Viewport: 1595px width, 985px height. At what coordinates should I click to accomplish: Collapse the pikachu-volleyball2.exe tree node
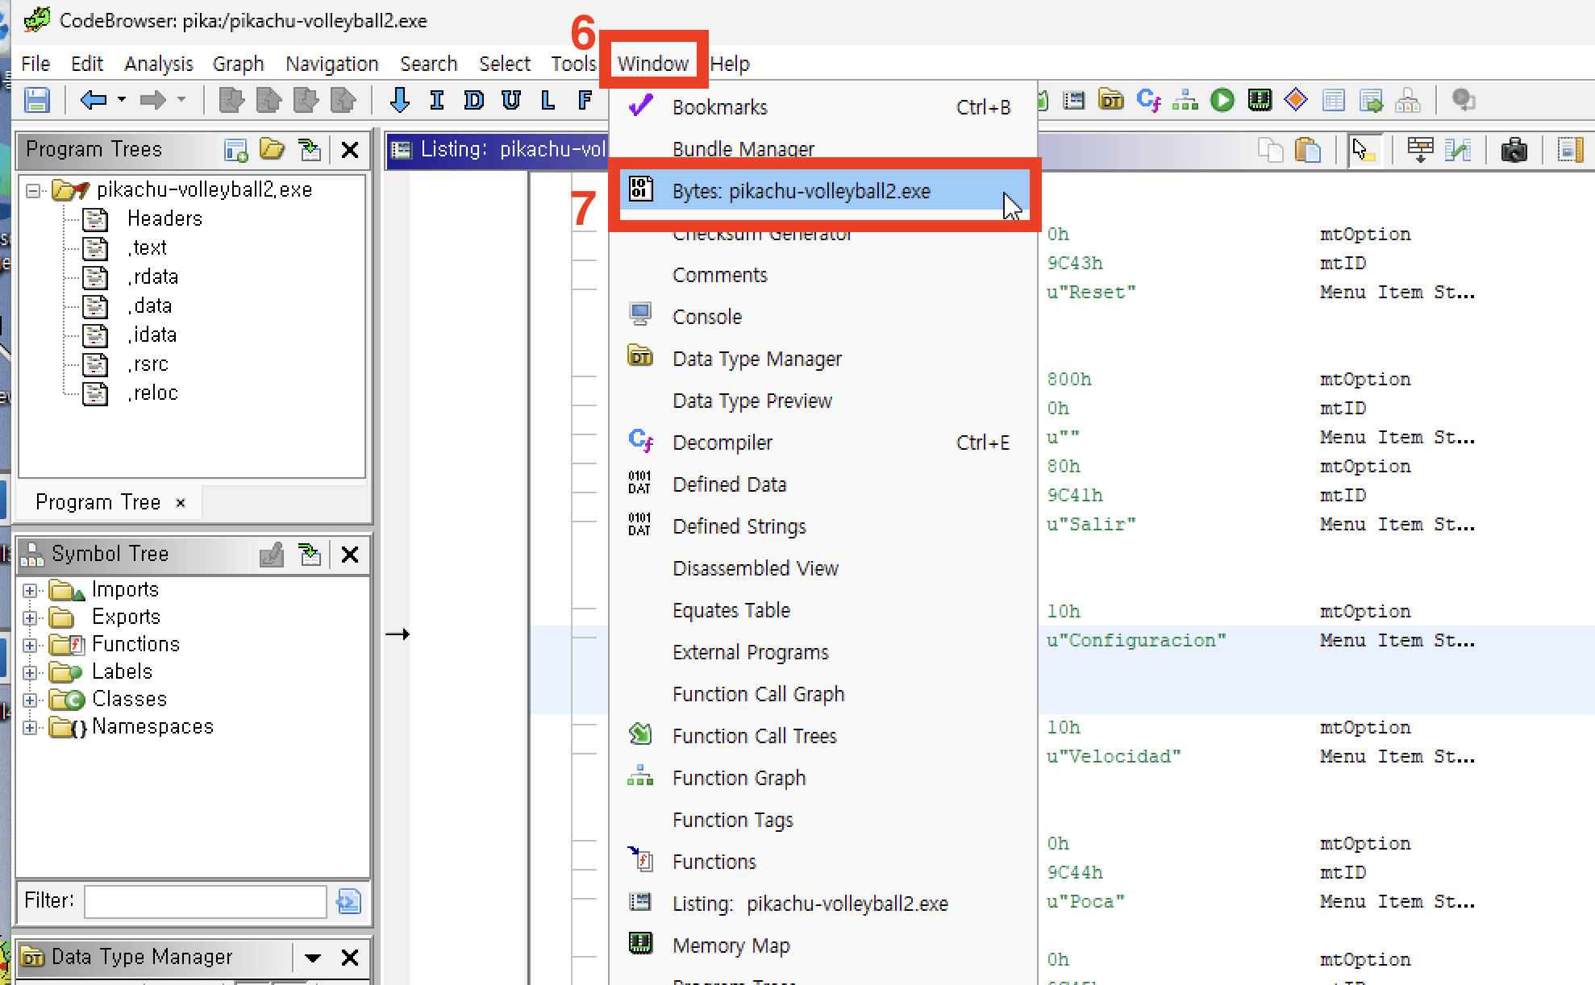[33, 191]
